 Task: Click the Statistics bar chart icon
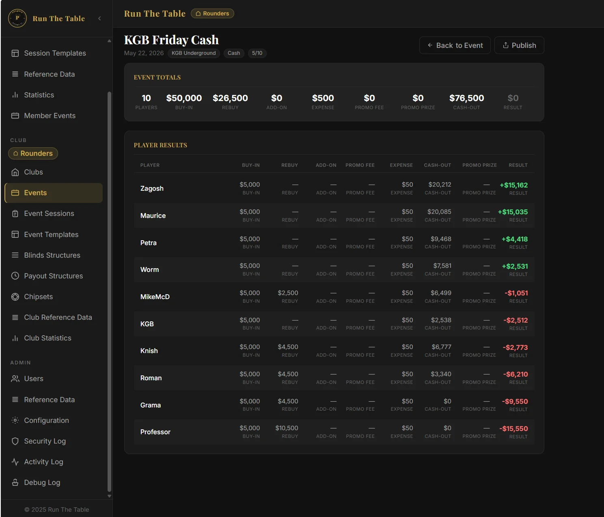[15, 95]
